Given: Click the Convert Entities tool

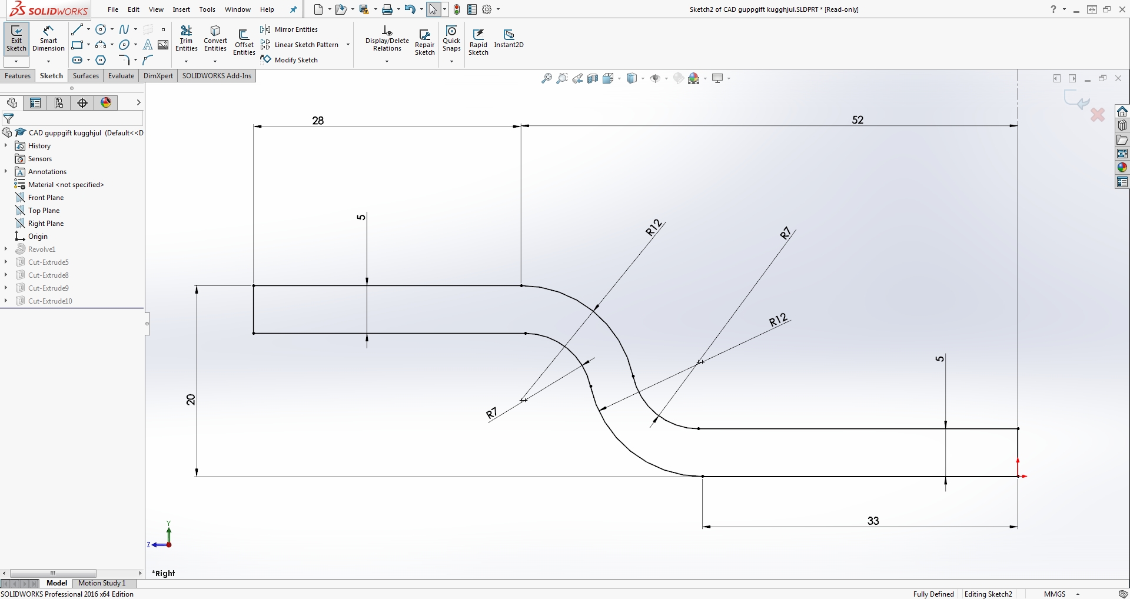Looking at the screenshot, I should coord(215,39).
